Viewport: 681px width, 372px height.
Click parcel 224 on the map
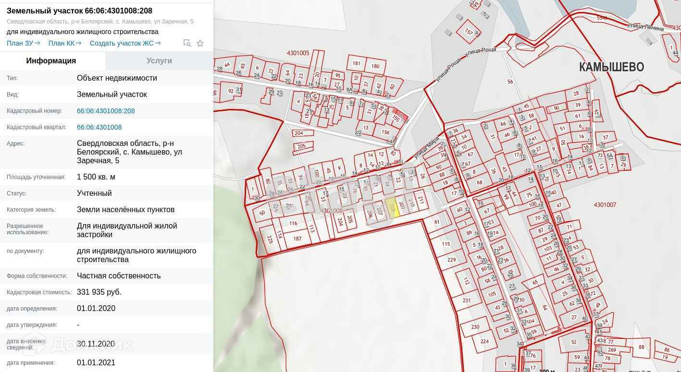pyautogui.click(x=484, y=342)
